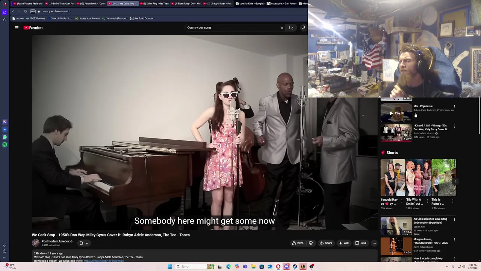
Task: Switch to 'Chappell Roan' browser tab
Action: point(218,3)
